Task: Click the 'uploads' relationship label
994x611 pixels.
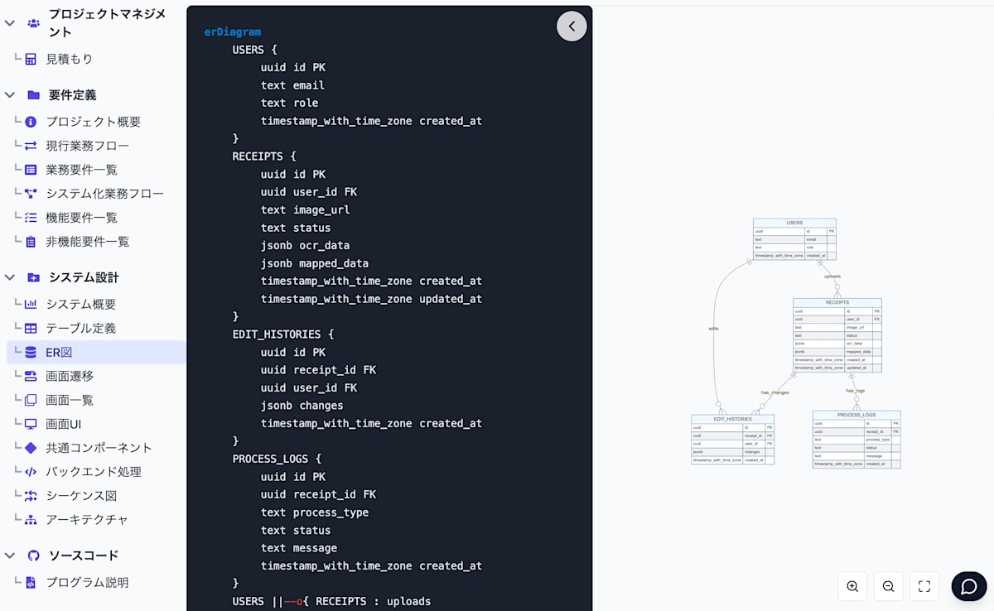Action: point(832,276)
